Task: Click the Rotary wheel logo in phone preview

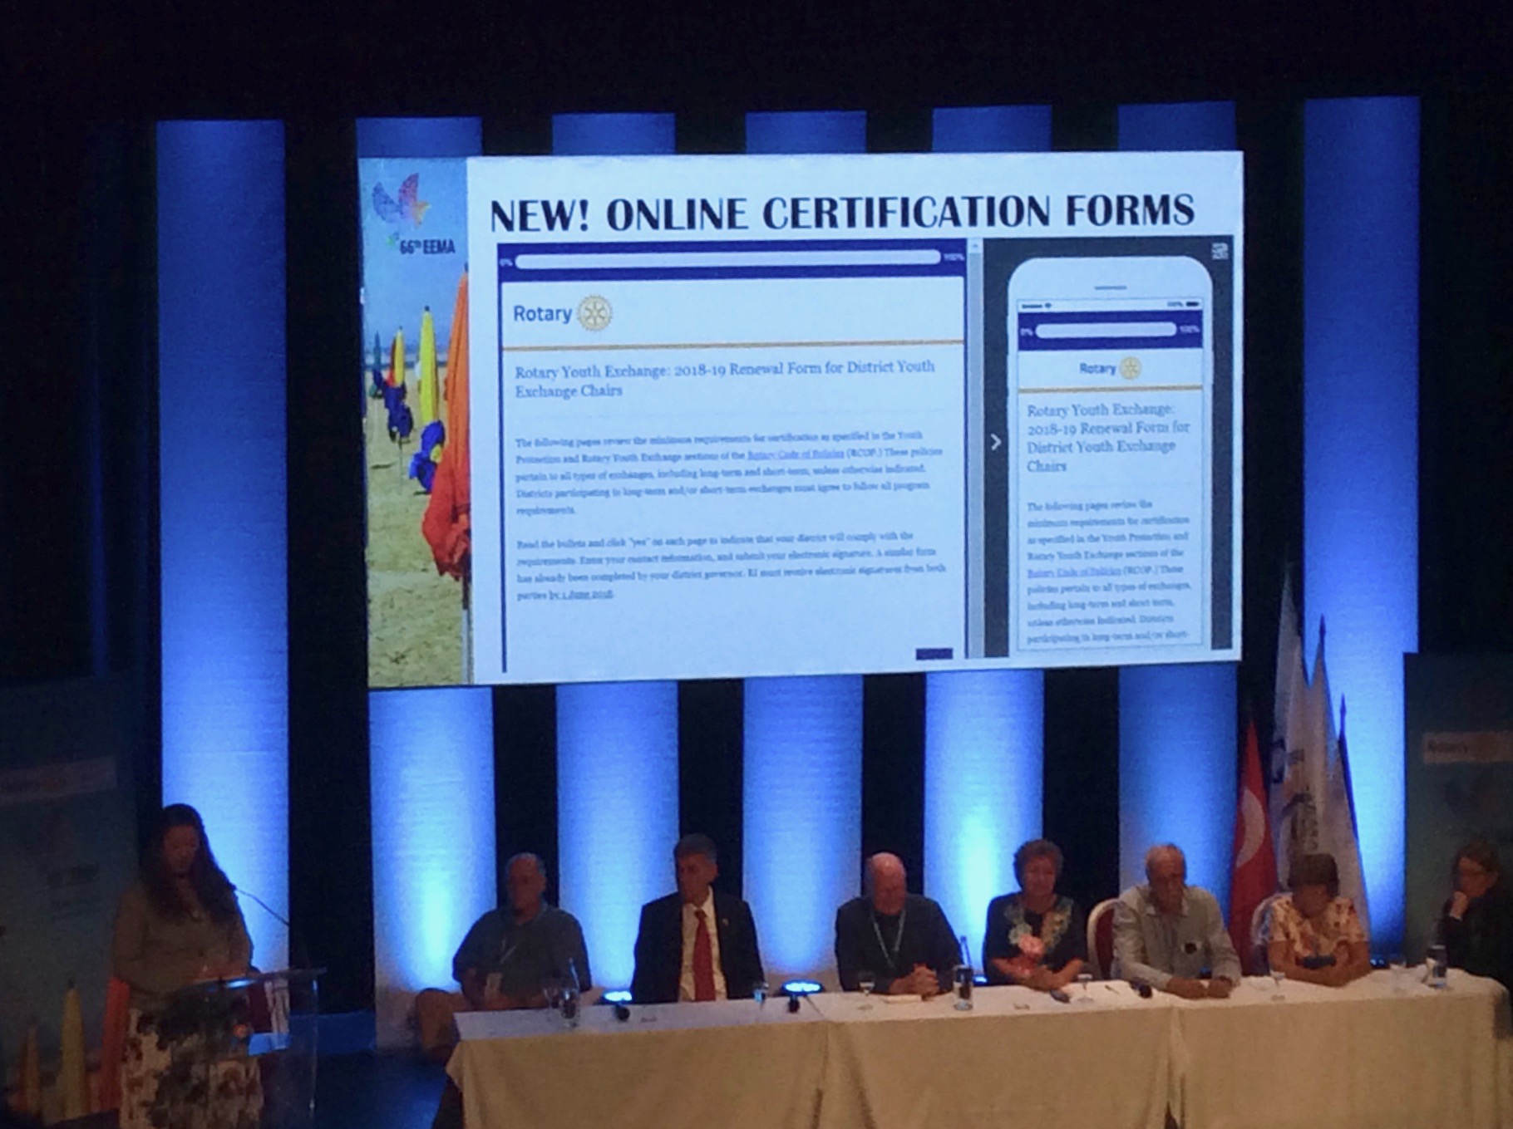Action: 1131,368
